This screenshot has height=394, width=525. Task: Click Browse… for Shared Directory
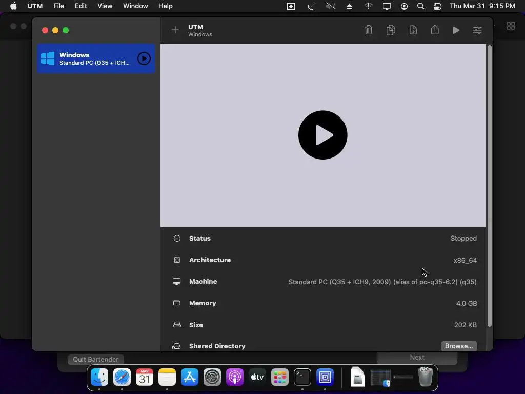459,346
